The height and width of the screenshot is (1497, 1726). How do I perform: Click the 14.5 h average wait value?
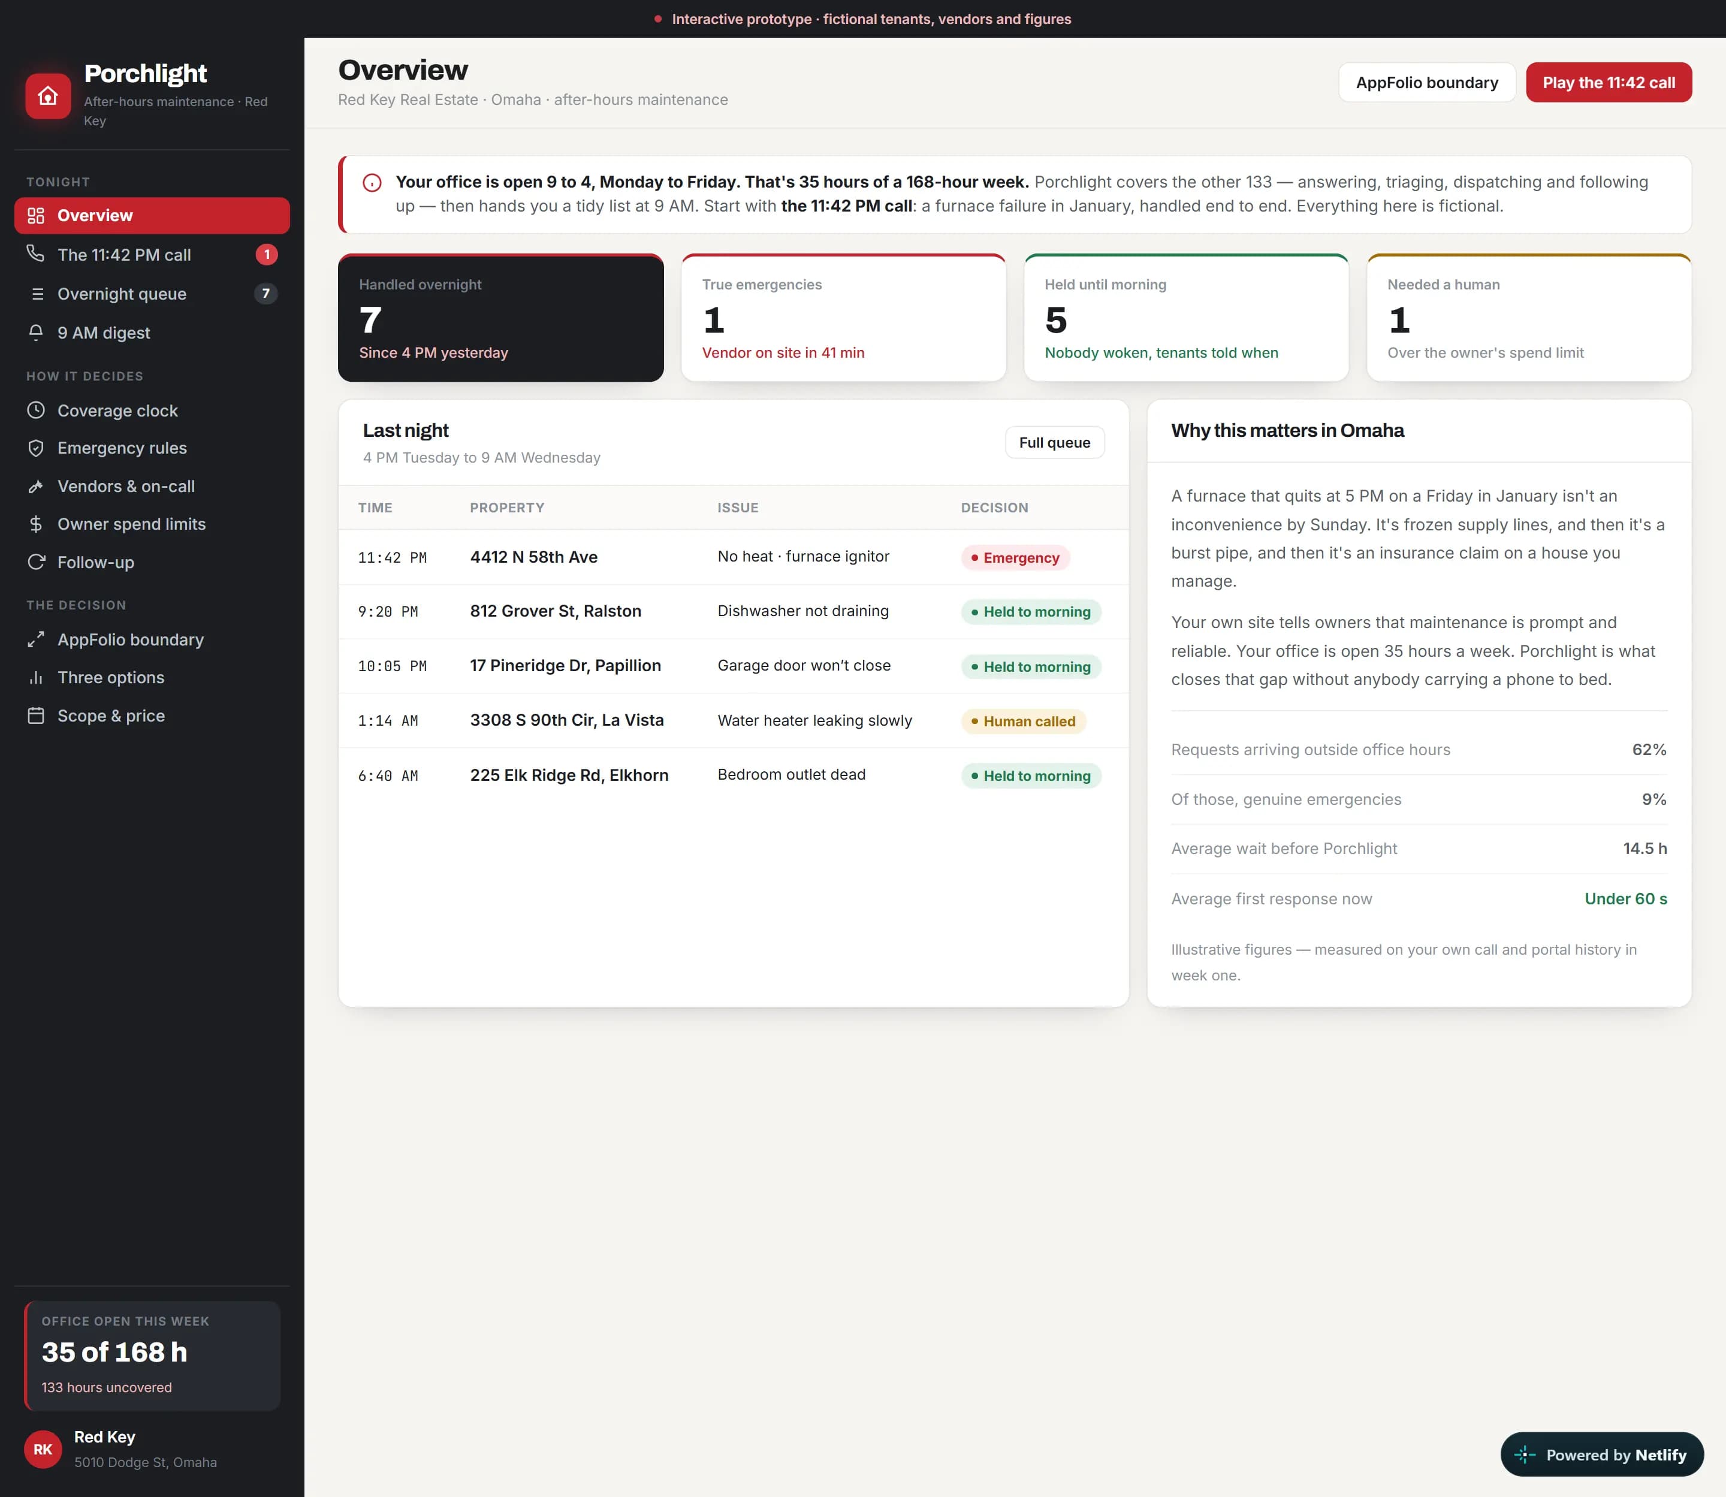pos(1645,849)
